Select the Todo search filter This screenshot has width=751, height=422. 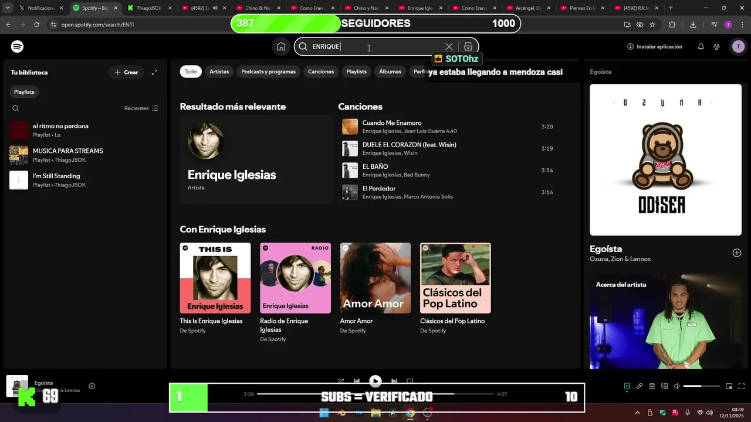[x=191, y=72]
